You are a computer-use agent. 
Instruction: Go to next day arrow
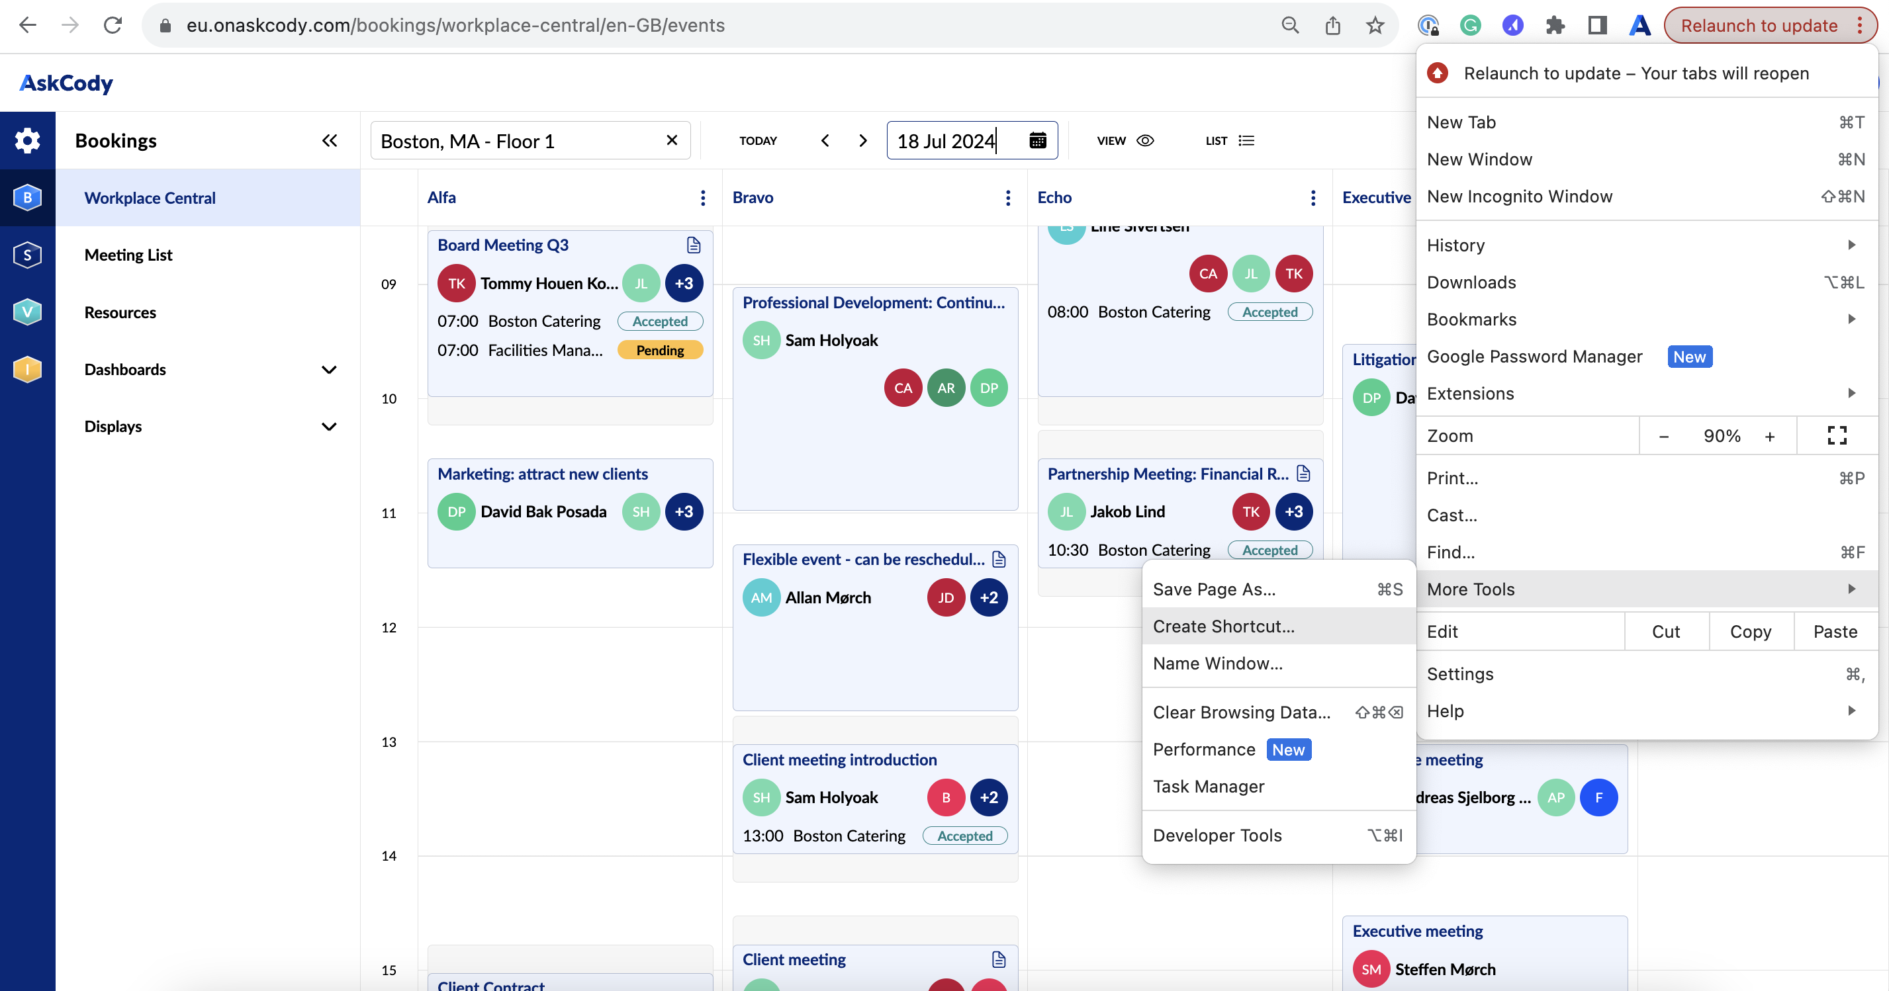[863, 140]
